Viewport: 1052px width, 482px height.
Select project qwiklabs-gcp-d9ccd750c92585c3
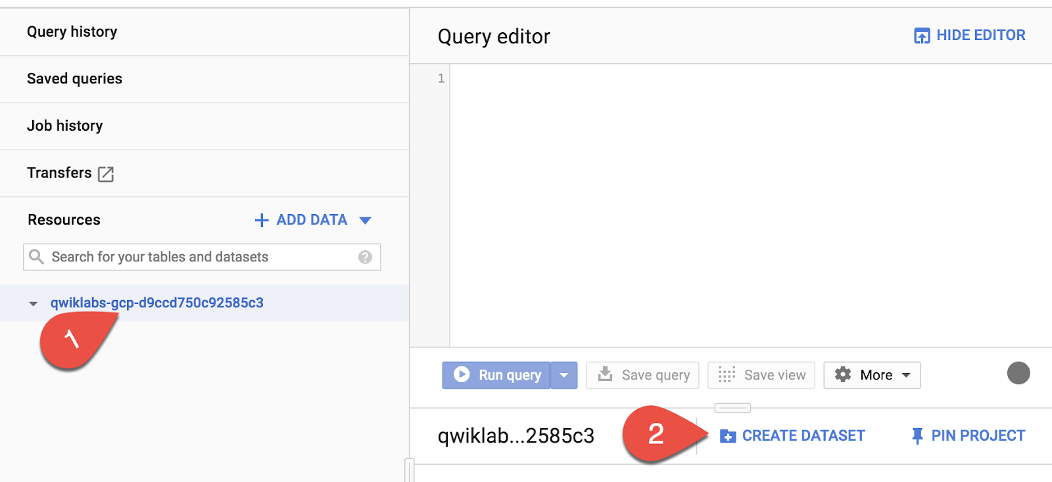coord(156,303)
